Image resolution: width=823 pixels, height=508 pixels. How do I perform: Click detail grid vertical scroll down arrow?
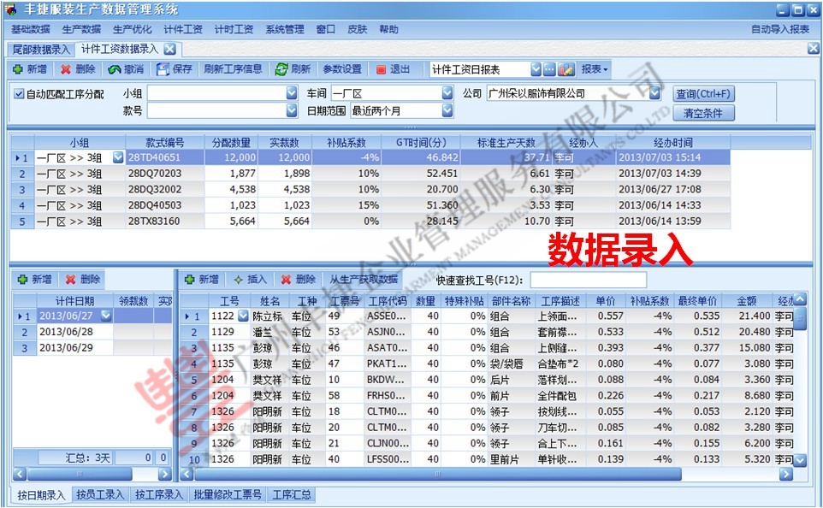[x=799, y=460]
